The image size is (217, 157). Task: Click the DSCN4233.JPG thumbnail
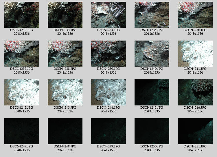point(65,15)
